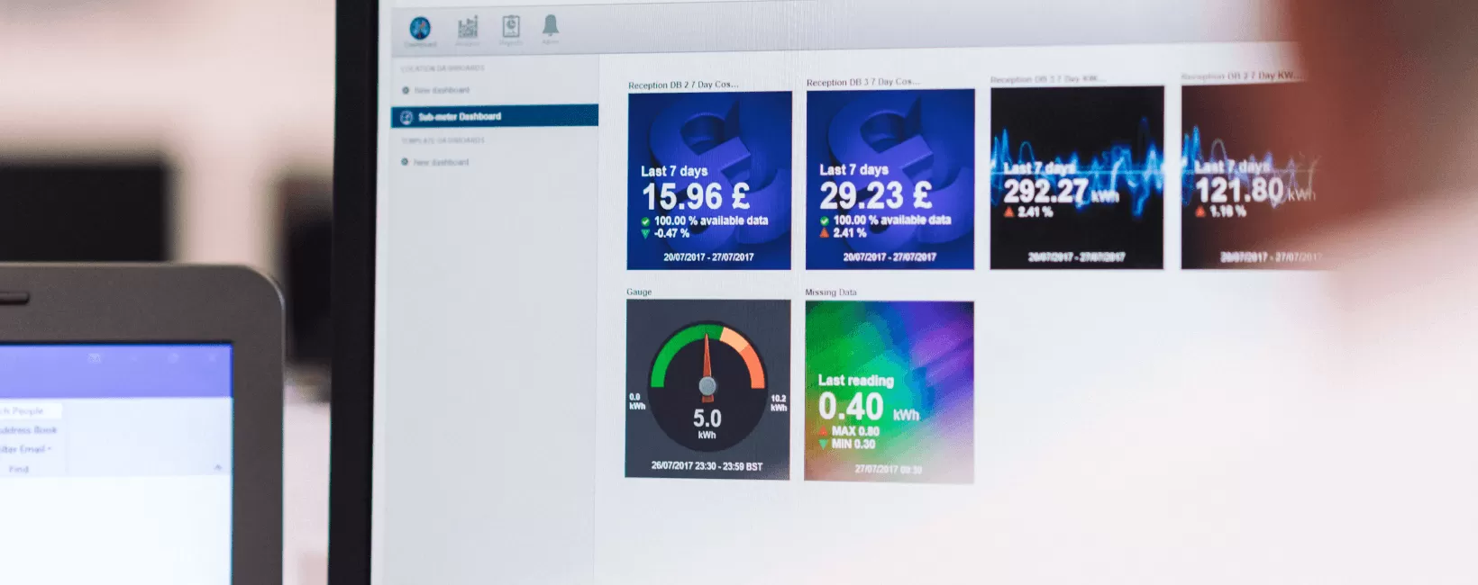Open the Reports clipboard icon in the toolbar
Image resolution: width=1478 pixels, height=585 pixels.
click(x=511, y=30)
